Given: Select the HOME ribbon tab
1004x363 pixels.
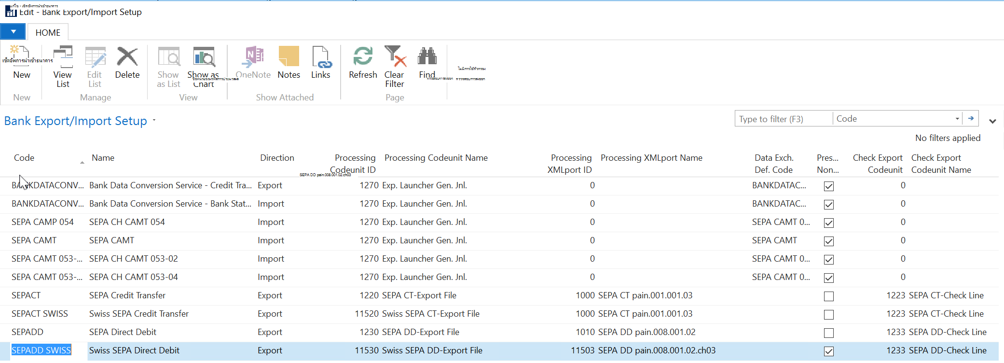Looking at the screenshot, I should (48, 32).
